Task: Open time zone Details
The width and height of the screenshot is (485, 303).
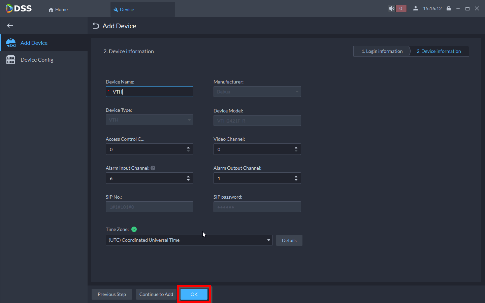Action: 289,240
